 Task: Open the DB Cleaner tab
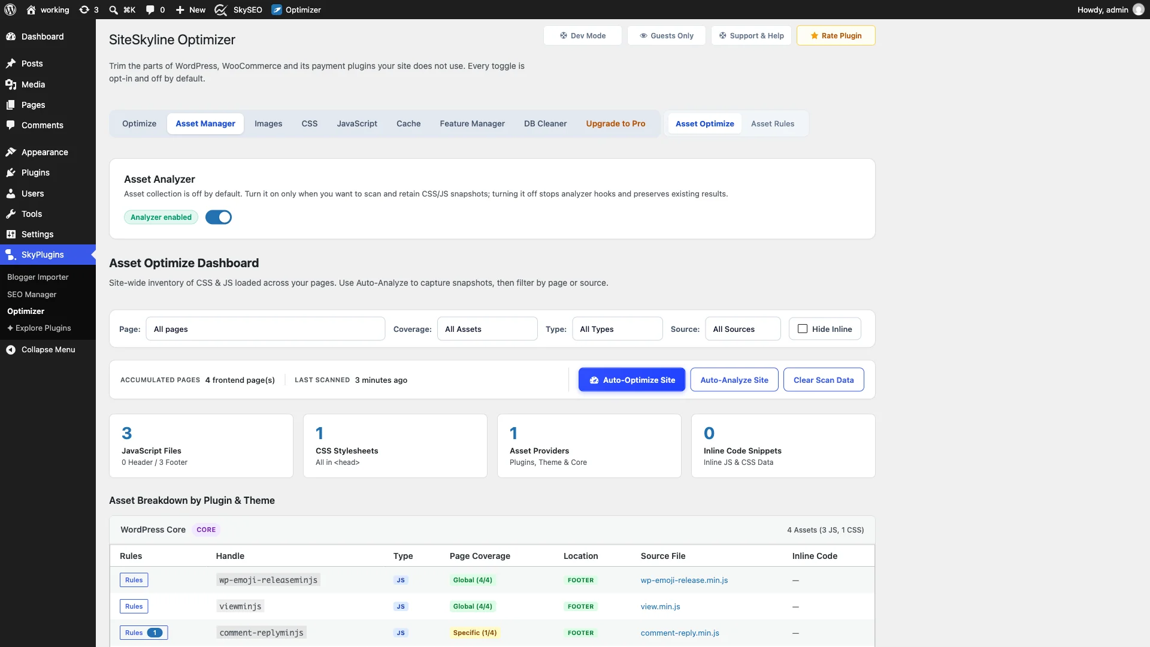pos(545,124)
